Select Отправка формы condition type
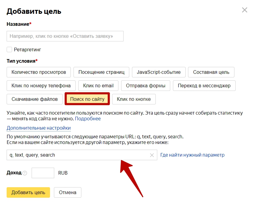This screenshot has height=204, width=254. (146, 85)
